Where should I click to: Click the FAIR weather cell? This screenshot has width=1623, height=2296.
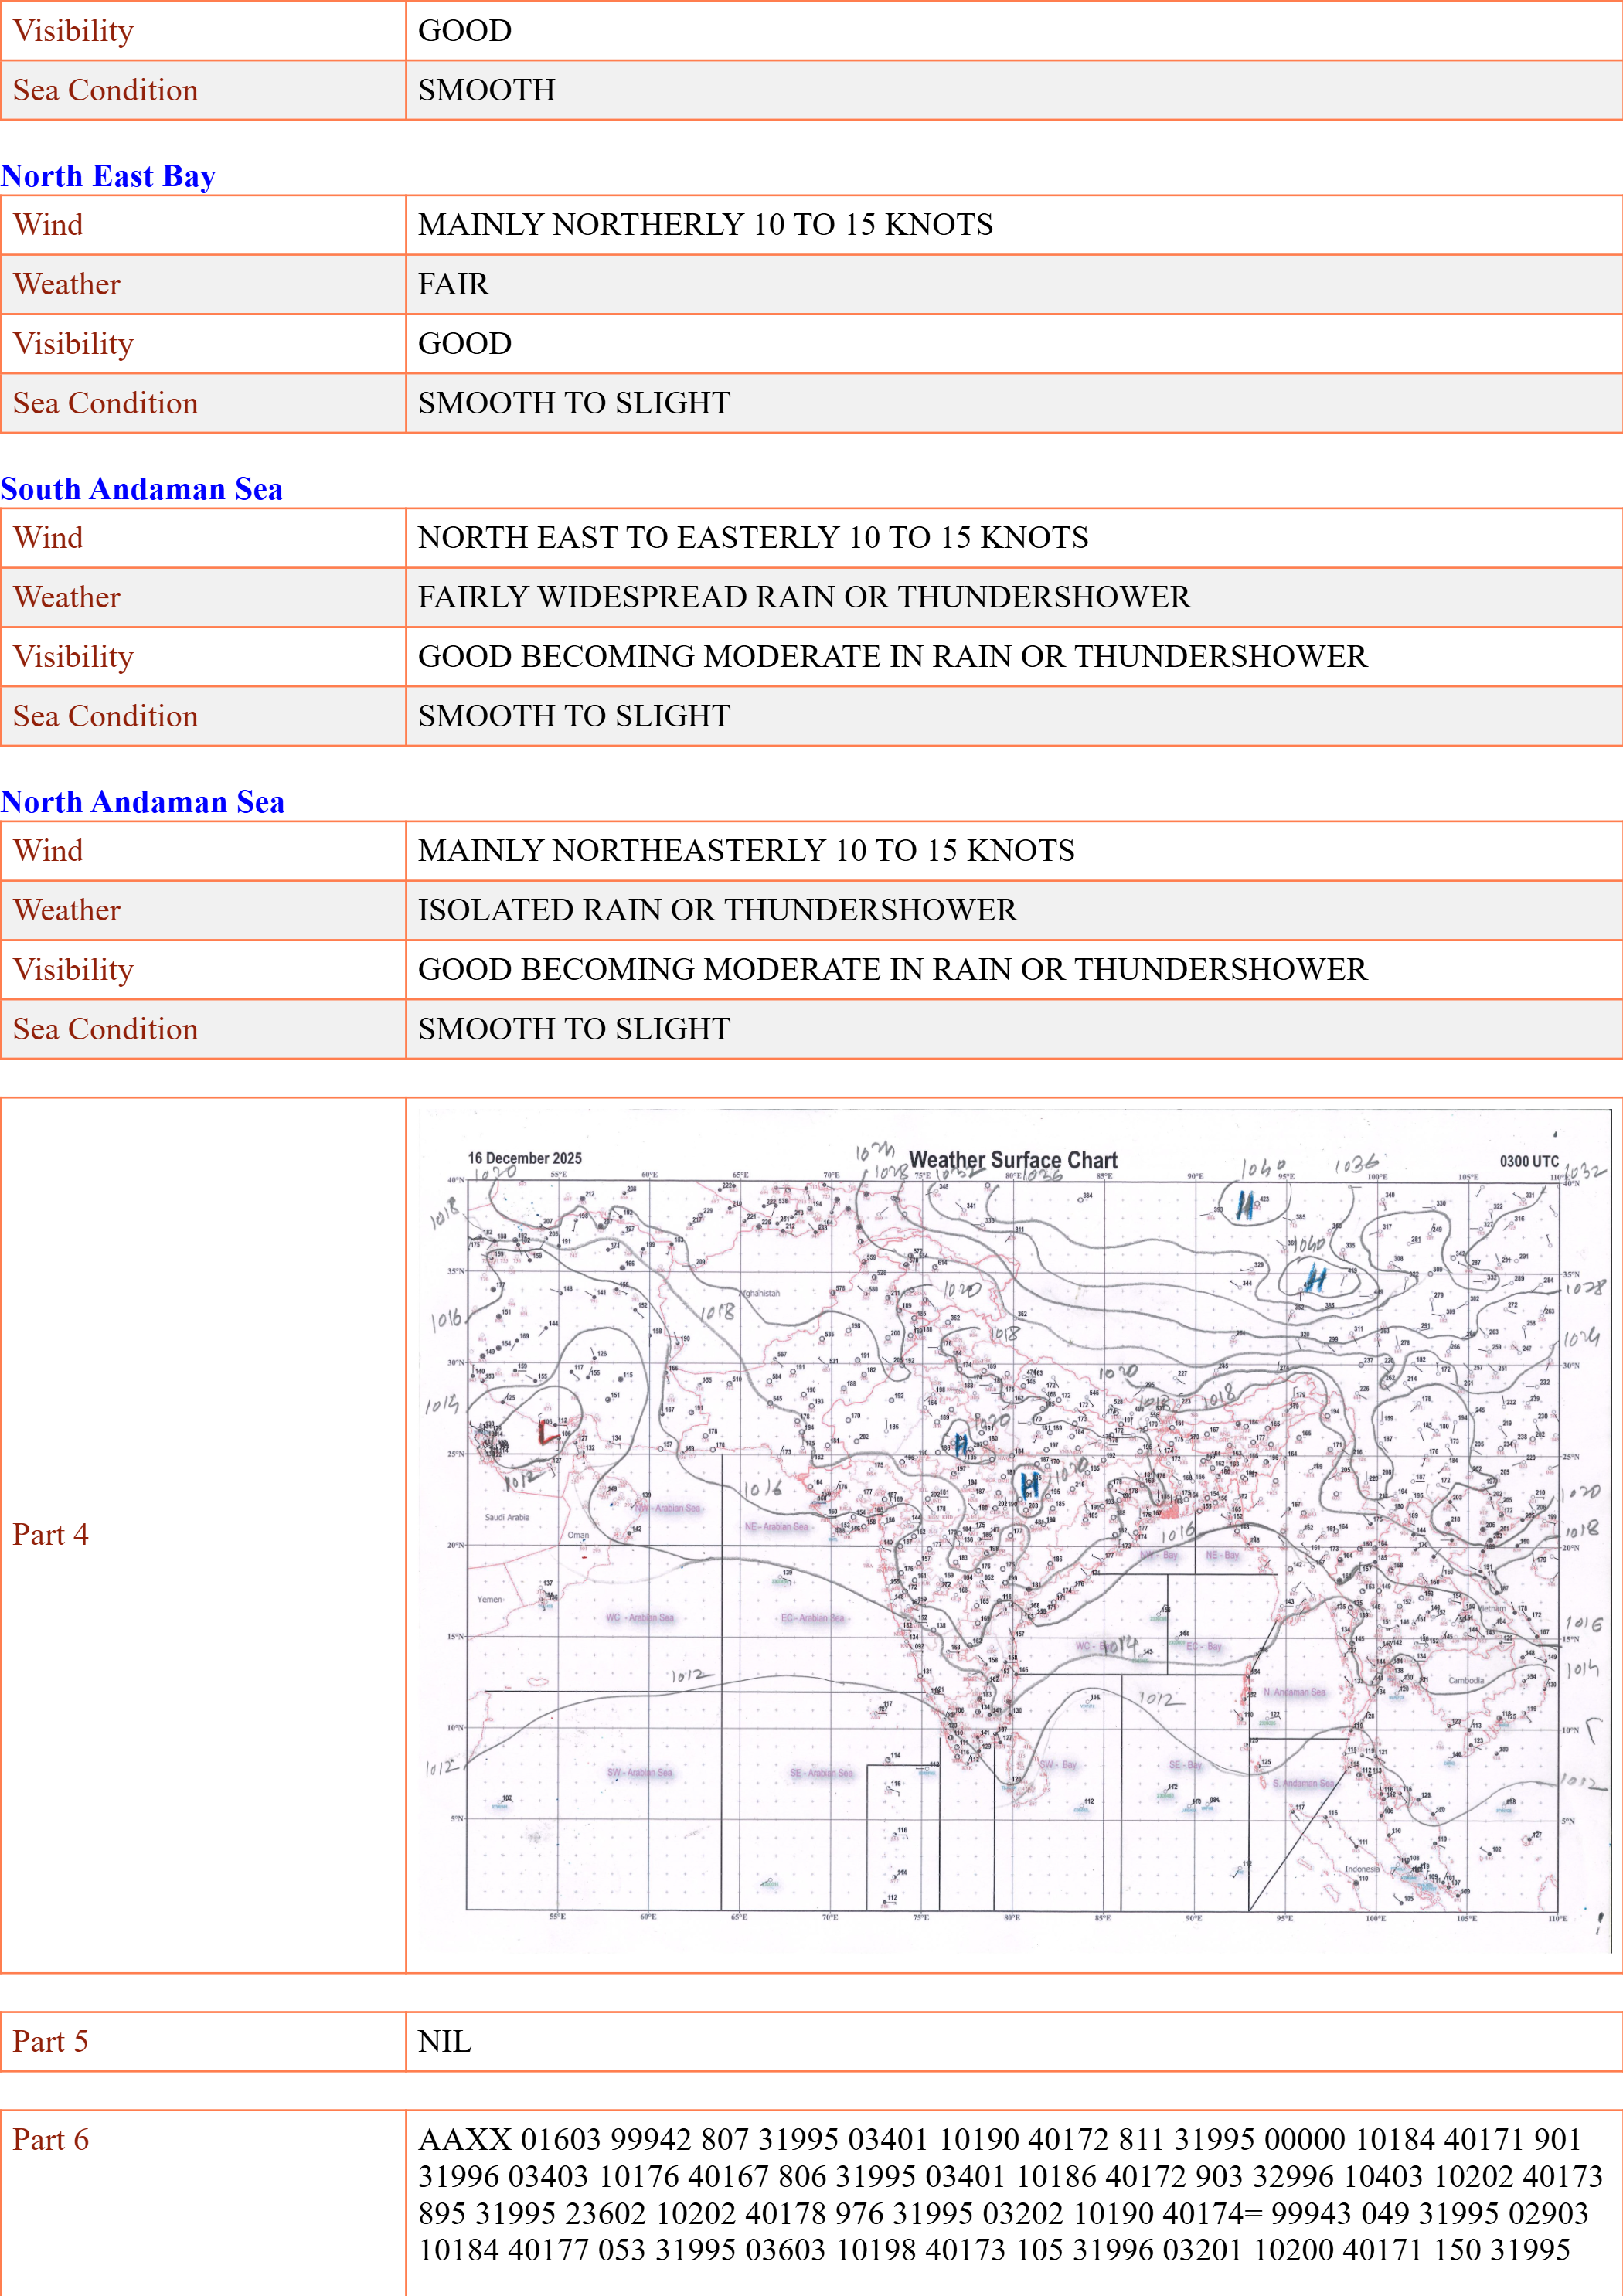click(454, 284)
